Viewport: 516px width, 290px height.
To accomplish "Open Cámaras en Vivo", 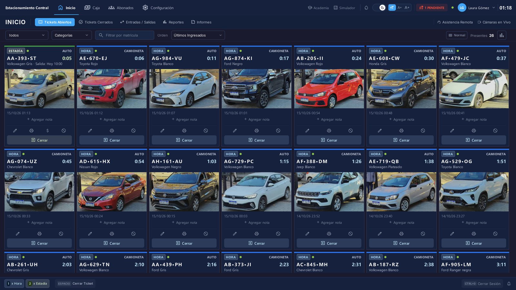I will click(494, 22).
